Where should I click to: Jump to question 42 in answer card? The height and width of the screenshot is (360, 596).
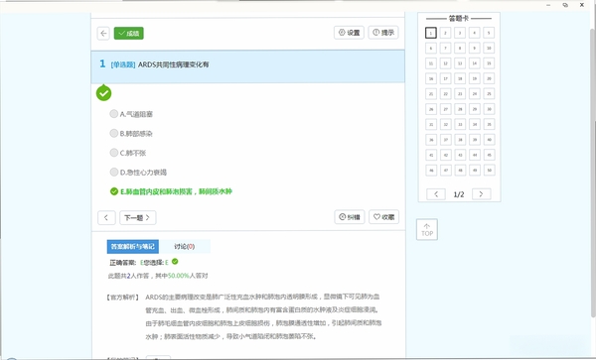(x=445, y=155)
